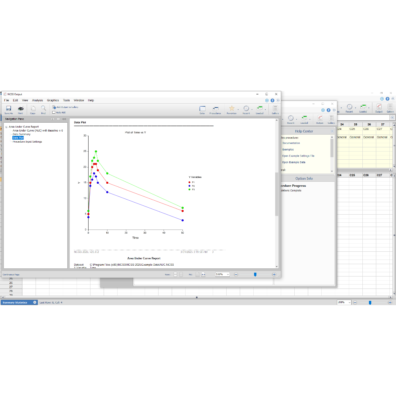Screen dimensions: 396x396
Task: Open the Graphics menu
Action: [53, 100]
